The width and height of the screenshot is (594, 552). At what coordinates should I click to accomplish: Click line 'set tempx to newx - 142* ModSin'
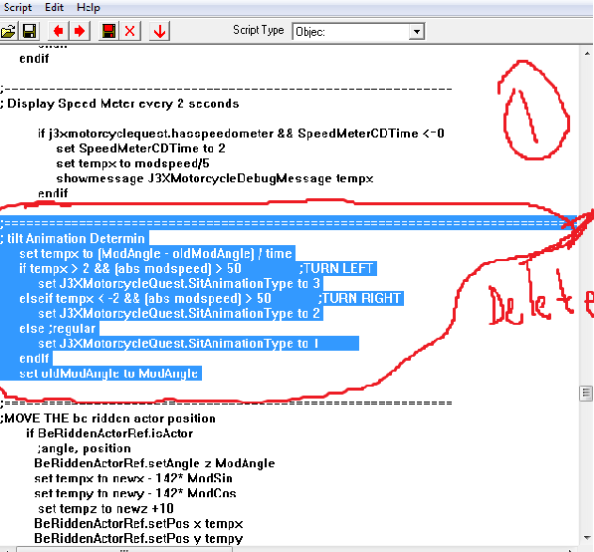click(133, 478)
